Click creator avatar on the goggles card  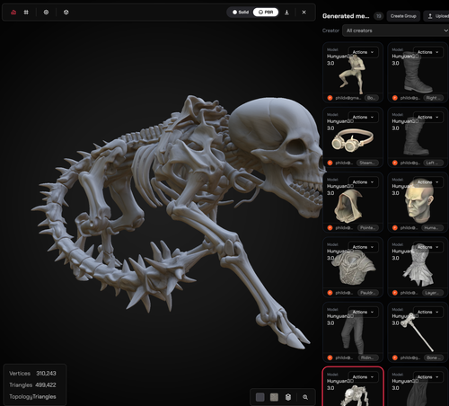pyautogui.click(x=330, y=163)
